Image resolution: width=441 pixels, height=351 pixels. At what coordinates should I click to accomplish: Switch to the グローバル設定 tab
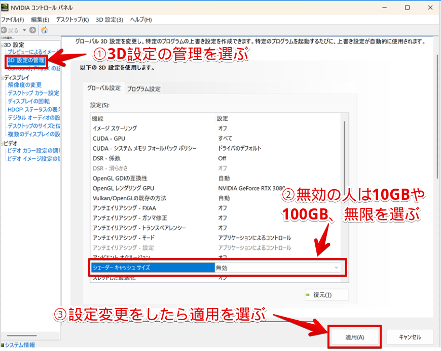pos(104,88)
